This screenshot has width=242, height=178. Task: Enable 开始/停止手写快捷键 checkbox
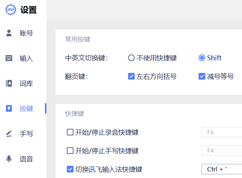[x=70, y=151]
